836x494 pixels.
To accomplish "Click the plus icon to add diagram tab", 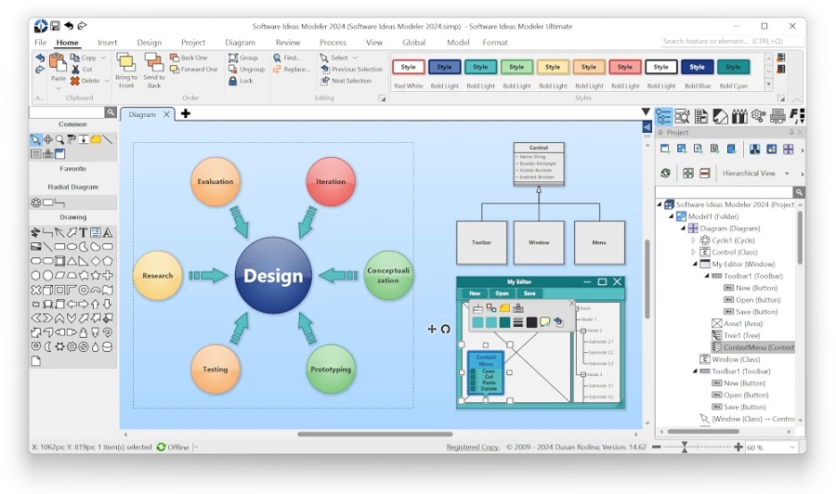I will 186,113.
